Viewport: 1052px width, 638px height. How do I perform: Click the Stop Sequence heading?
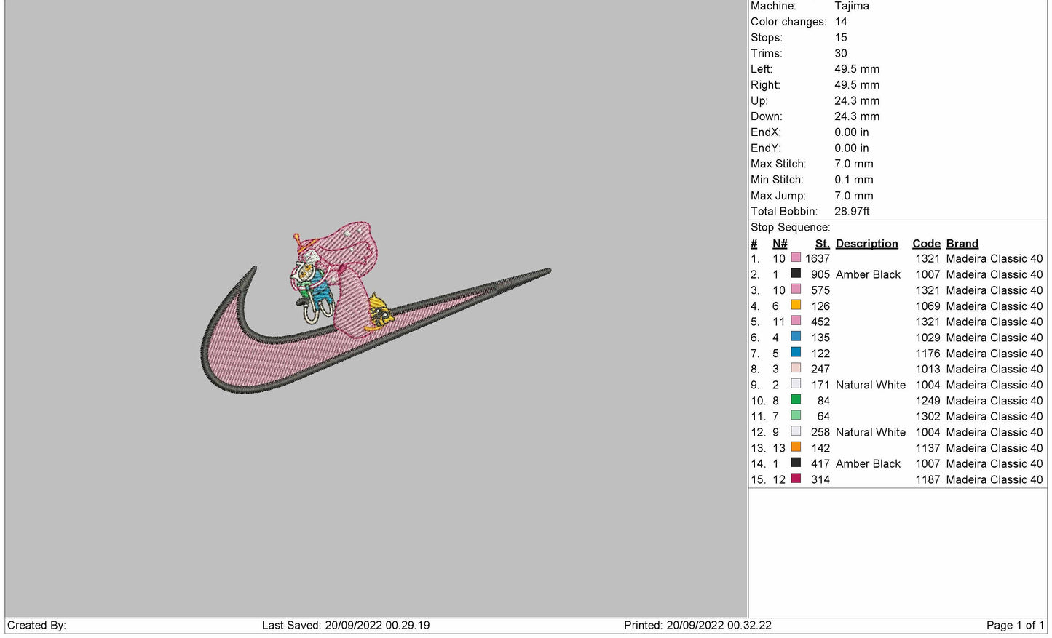[x=790, y=228]
